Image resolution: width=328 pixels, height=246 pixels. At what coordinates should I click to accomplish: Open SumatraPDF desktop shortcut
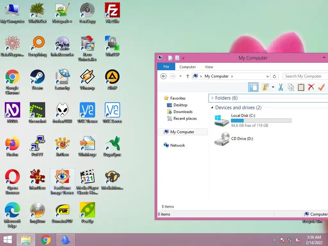click(x=62, y=213)
